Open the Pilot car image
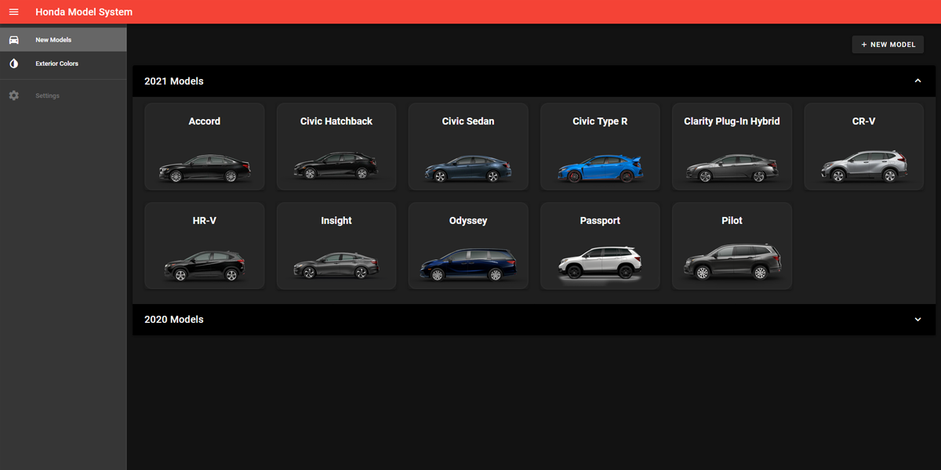 (x=732, y=262)
